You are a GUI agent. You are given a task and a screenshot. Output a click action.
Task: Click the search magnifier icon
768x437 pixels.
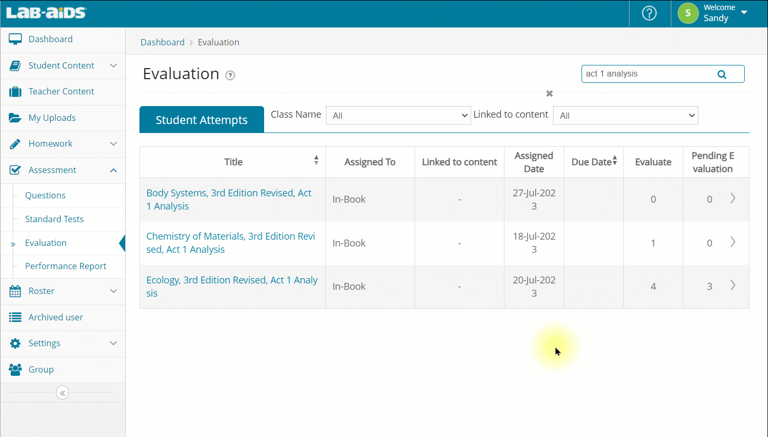point(722,74)
